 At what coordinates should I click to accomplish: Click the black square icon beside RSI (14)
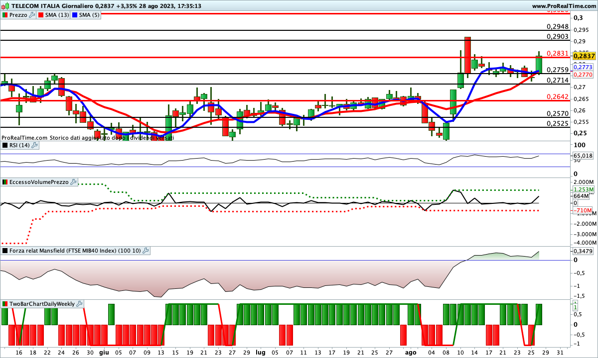[x=5, y=145]
